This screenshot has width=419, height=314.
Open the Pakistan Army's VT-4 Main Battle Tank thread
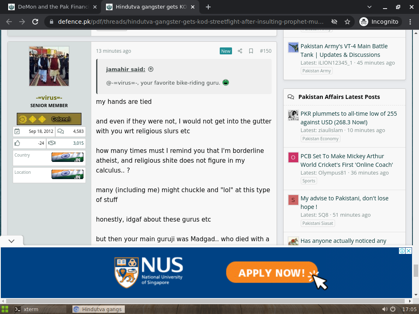[x=344, y=50]
